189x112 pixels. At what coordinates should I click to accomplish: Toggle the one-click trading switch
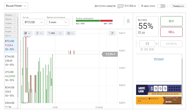161,6
